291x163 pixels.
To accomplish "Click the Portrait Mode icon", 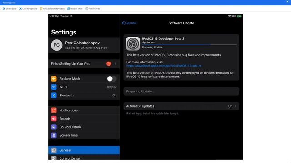I will 87,9.
